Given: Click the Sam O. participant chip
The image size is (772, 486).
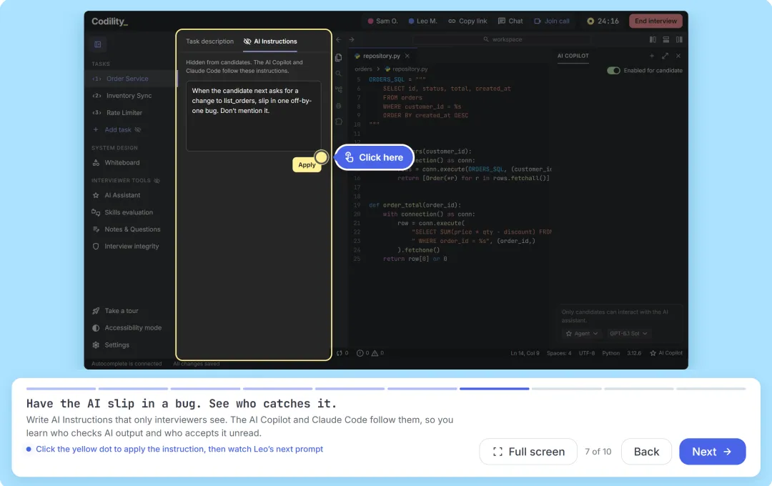Looking at the screenshot, I should [x=382, y=21].
